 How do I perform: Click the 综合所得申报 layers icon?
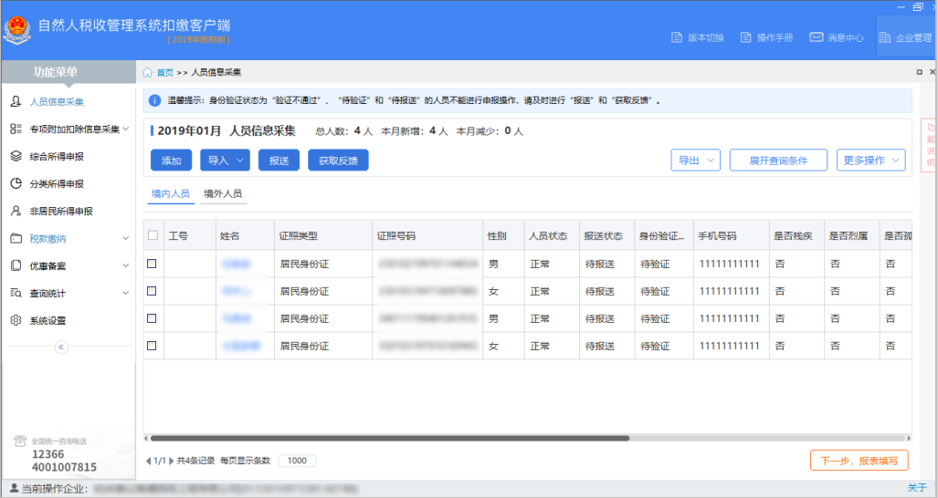16,157
